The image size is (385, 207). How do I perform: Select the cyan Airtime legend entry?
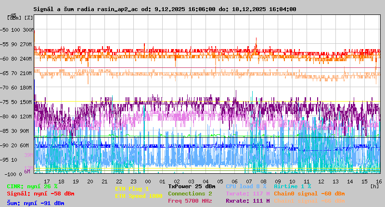[x=292, y=186]
